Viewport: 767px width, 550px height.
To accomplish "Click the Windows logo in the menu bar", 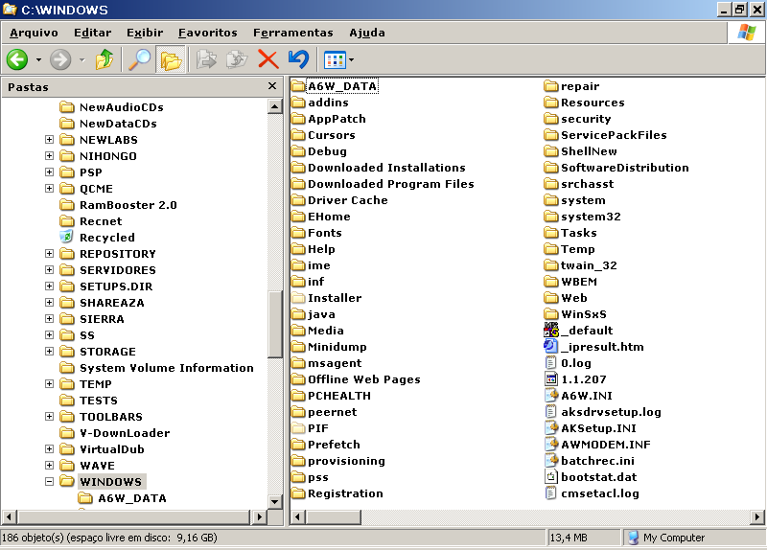I will pyautogui.click(x=747, y=33).
